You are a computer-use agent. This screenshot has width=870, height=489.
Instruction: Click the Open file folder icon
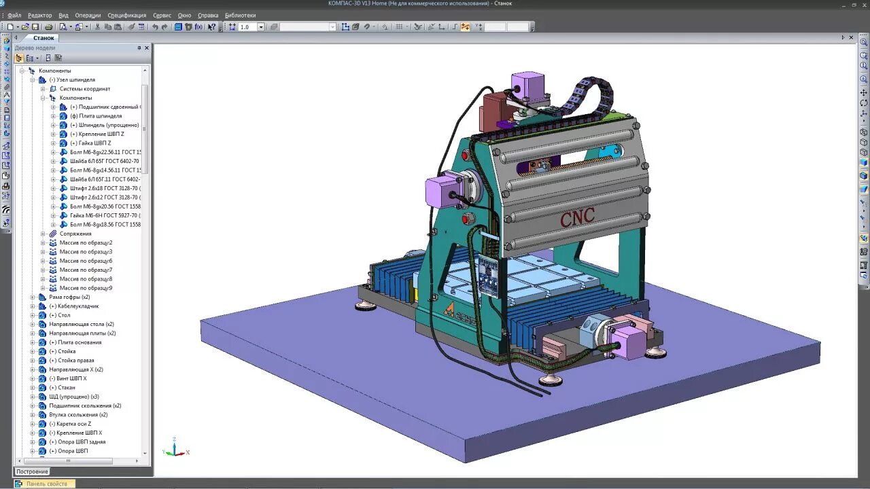click(25, 27)
